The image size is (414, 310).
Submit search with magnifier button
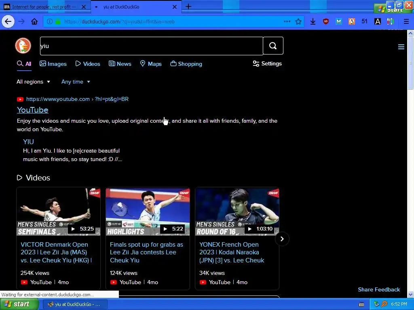tap(273, 46)
